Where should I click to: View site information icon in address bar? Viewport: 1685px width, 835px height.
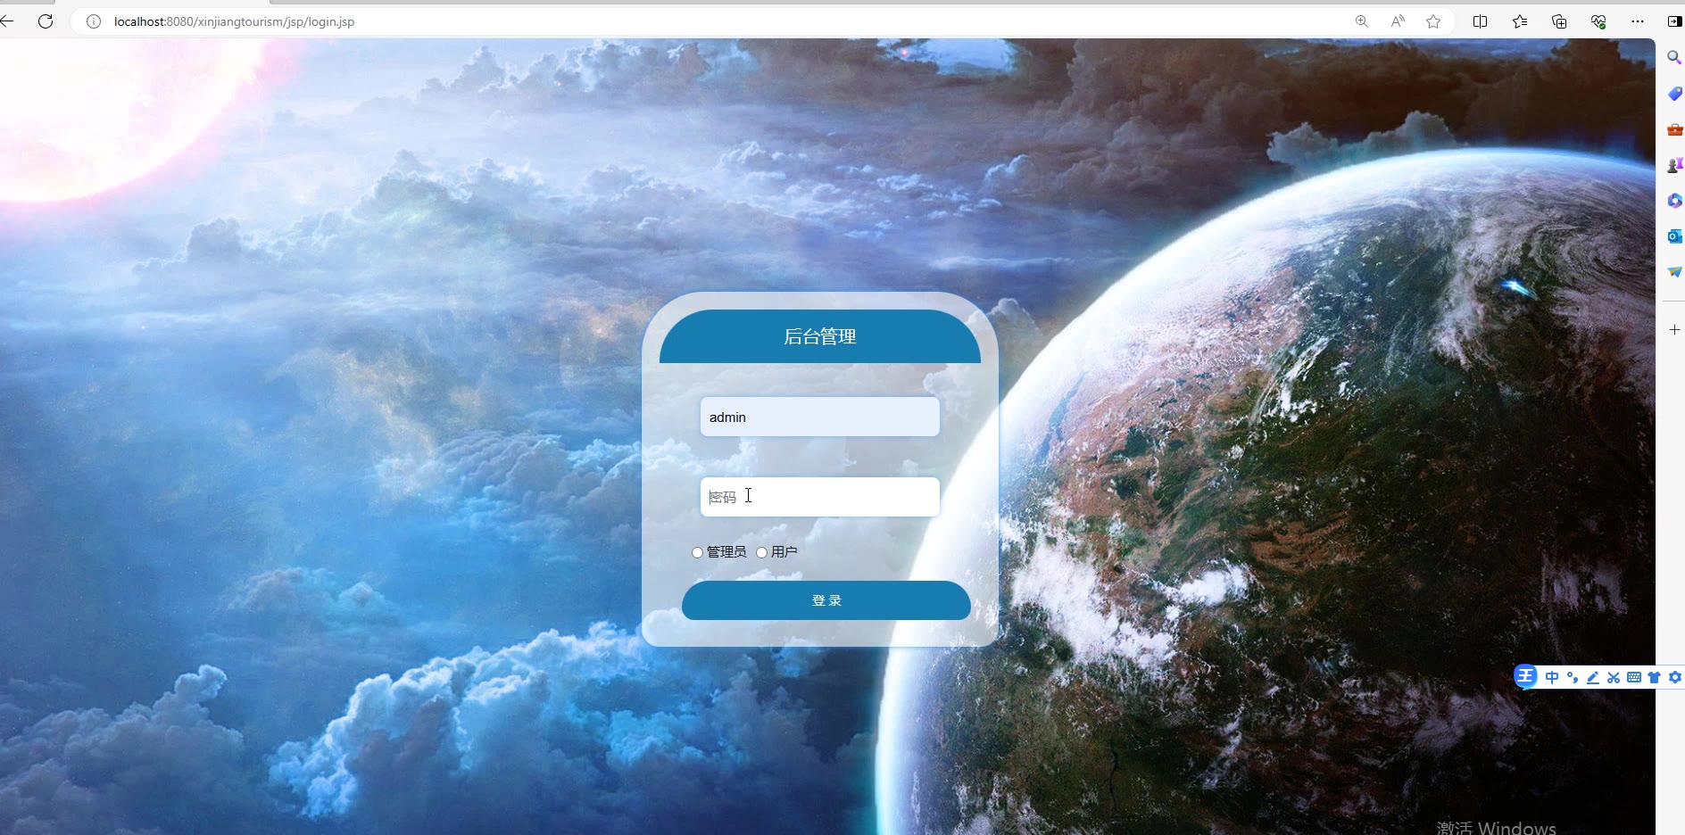coord(93,21)
